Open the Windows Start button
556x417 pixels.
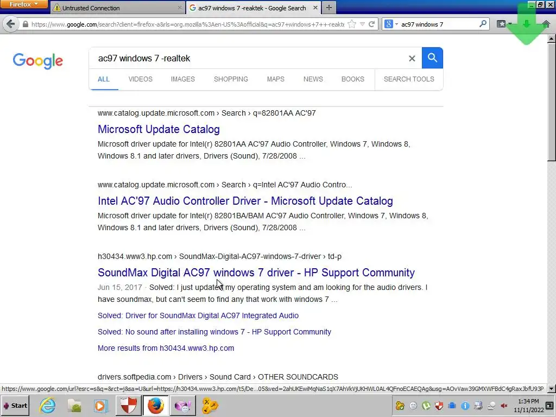tap(15, 405)
